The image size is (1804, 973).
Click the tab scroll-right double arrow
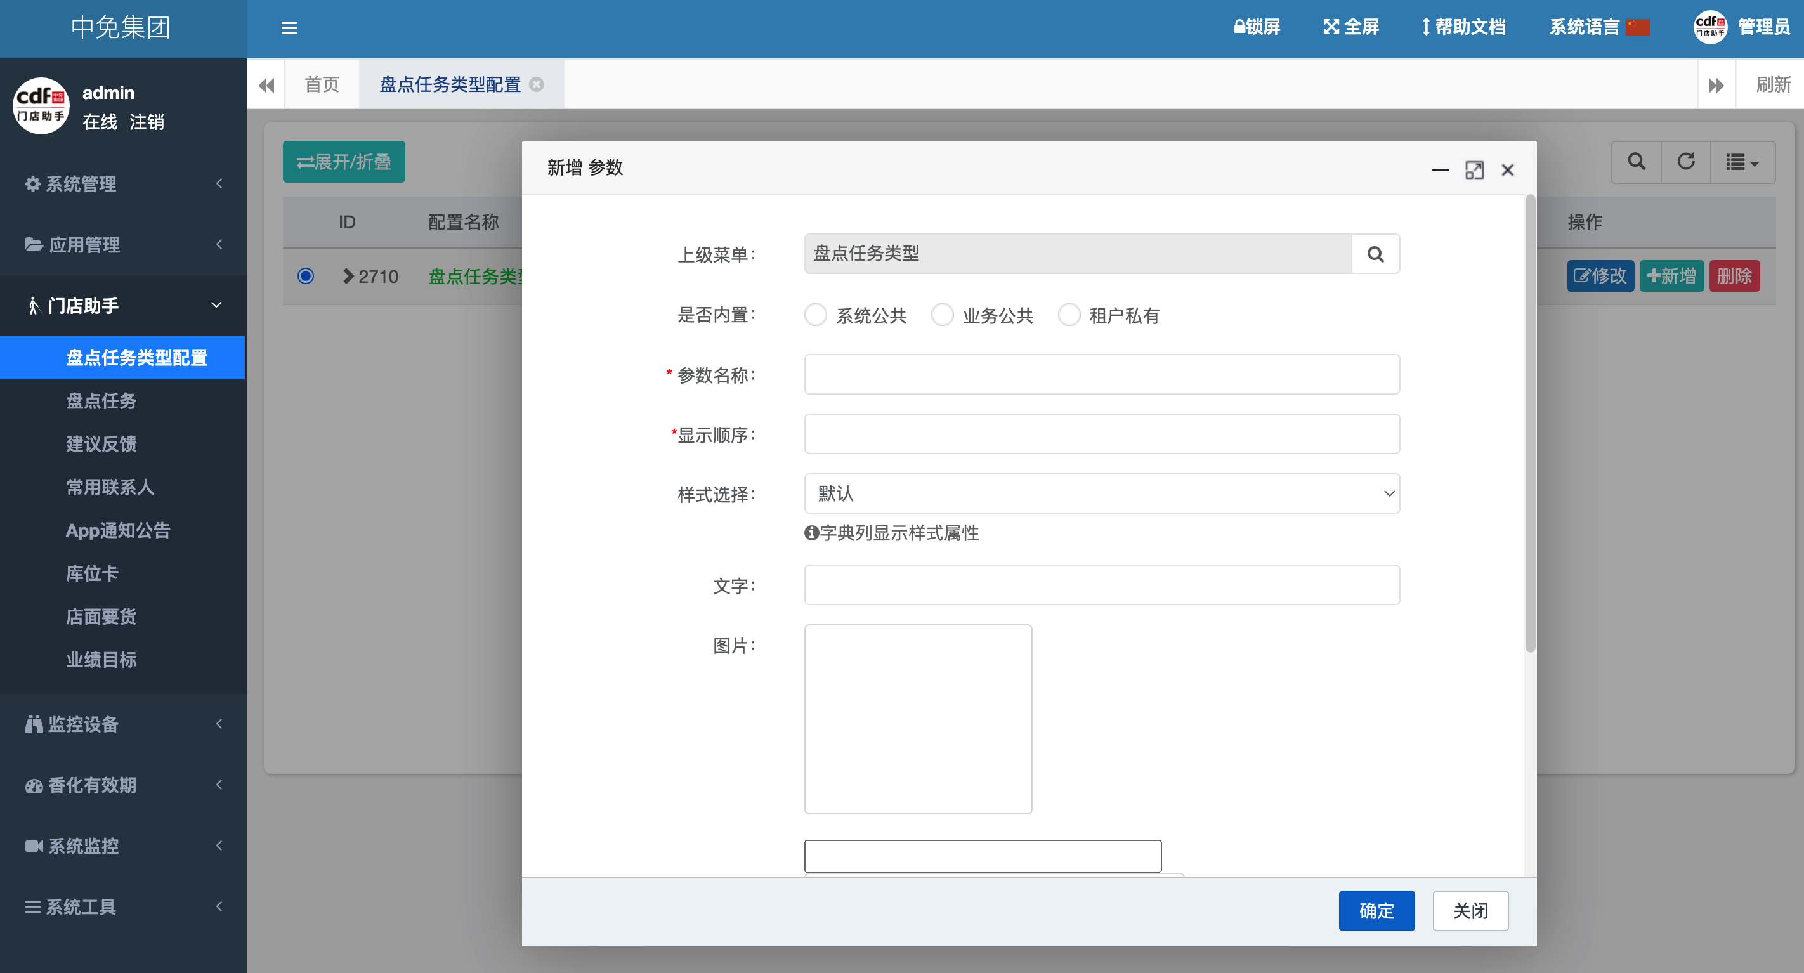[x=1716, y=85]
